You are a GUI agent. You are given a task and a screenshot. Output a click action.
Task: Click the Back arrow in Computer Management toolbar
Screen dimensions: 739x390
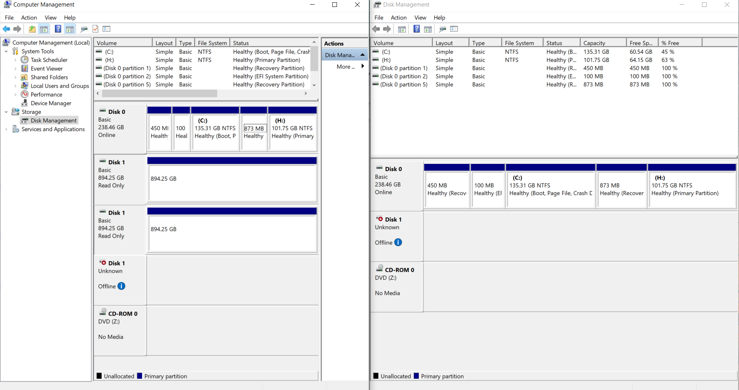pos(7,29)
